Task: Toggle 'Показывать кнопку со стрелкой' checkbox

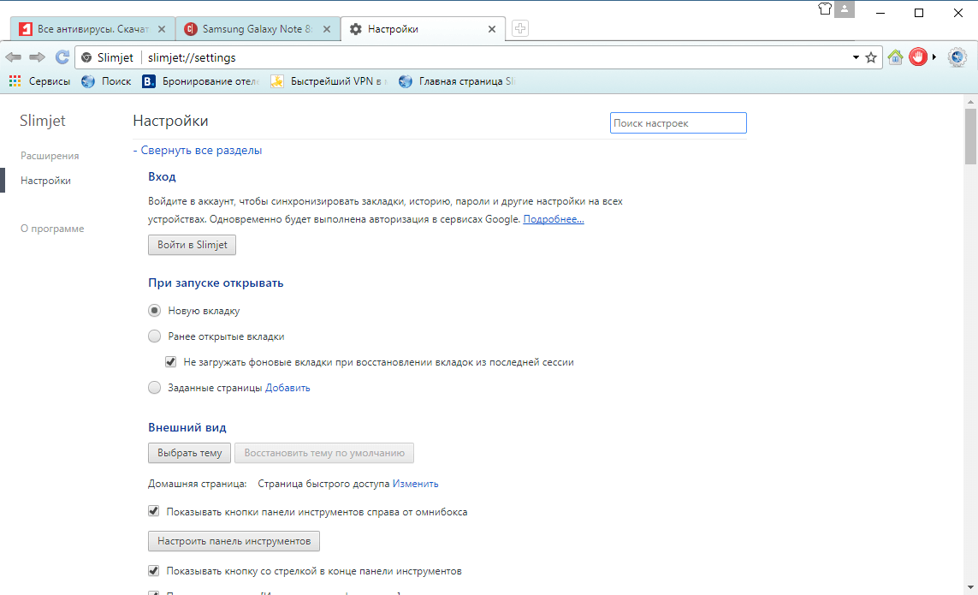Action: coord(153,571)
